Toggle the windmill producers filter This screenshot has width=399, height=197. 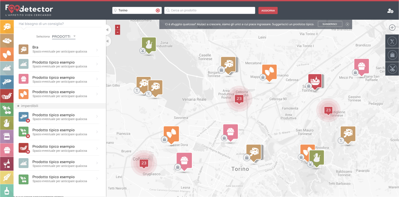392,69
